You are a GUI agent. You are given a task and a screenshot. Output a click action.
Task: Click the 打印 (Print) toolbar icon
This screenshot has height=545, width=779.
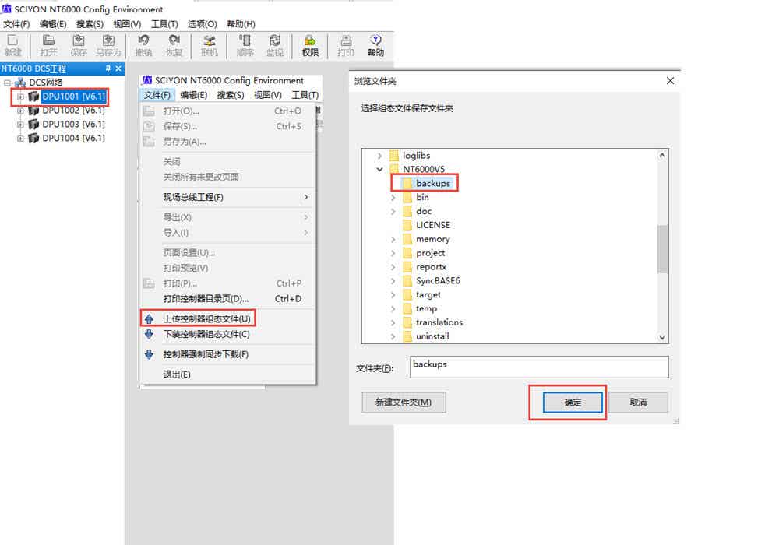(x=346, y=46)
